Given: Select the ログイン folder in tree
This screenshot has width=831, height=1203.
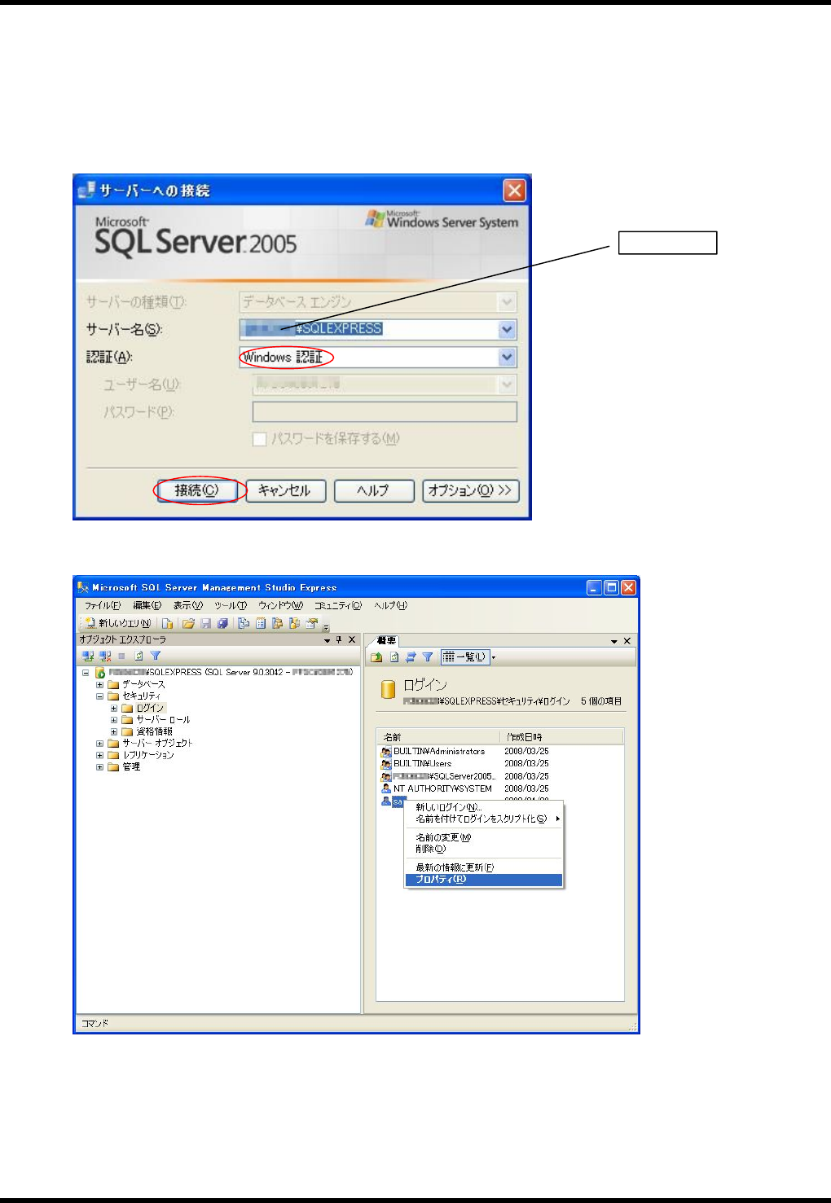Looking at the screenshot, I should 150,709.
